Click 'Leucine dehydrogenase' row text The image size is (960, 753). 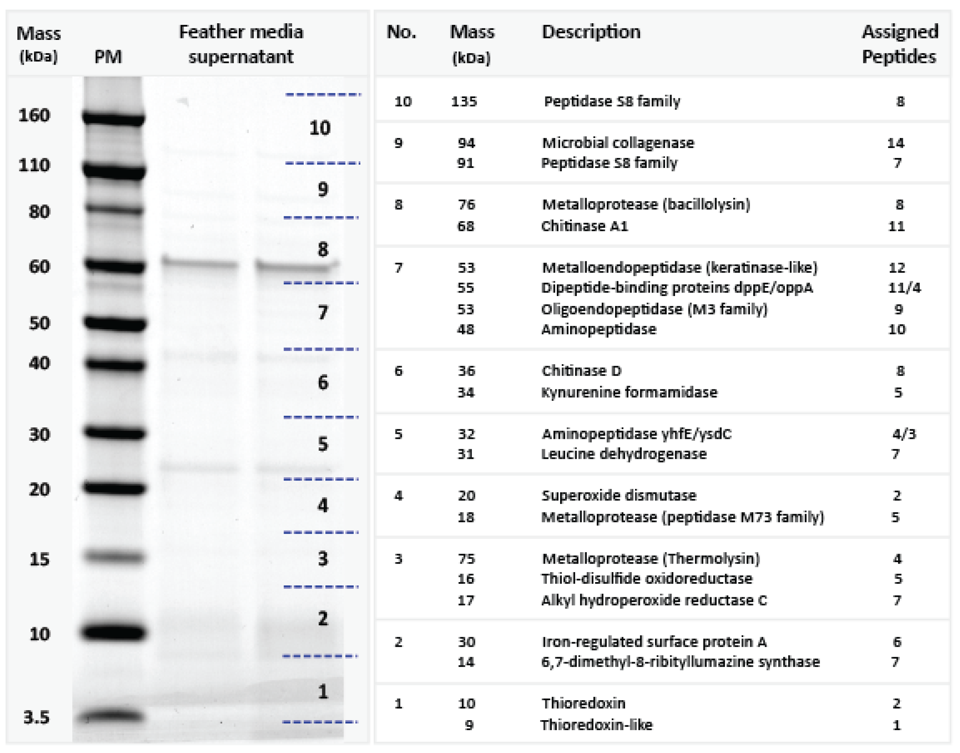(x=624, y=454)
